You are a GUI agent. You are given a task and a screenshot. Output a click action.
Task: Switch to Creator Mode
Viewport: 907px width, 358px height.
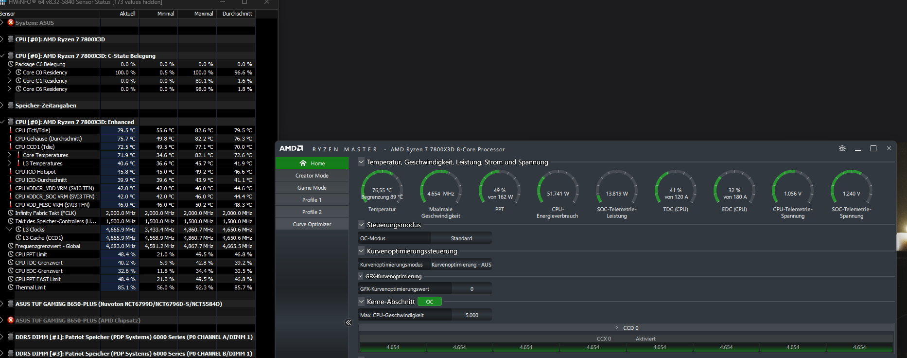click(312, 176)
